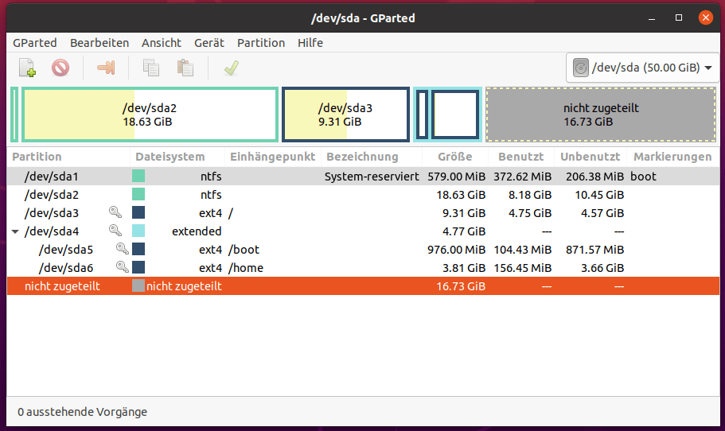The width and height of the screenshot is (725, 431).
Task: Click the resize/move partition toolbar icon
Action: pyautogui.click(x=105, y=68)
